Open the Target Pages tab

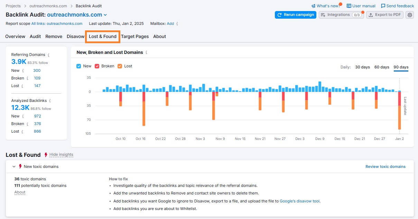(x=135, y=36)
